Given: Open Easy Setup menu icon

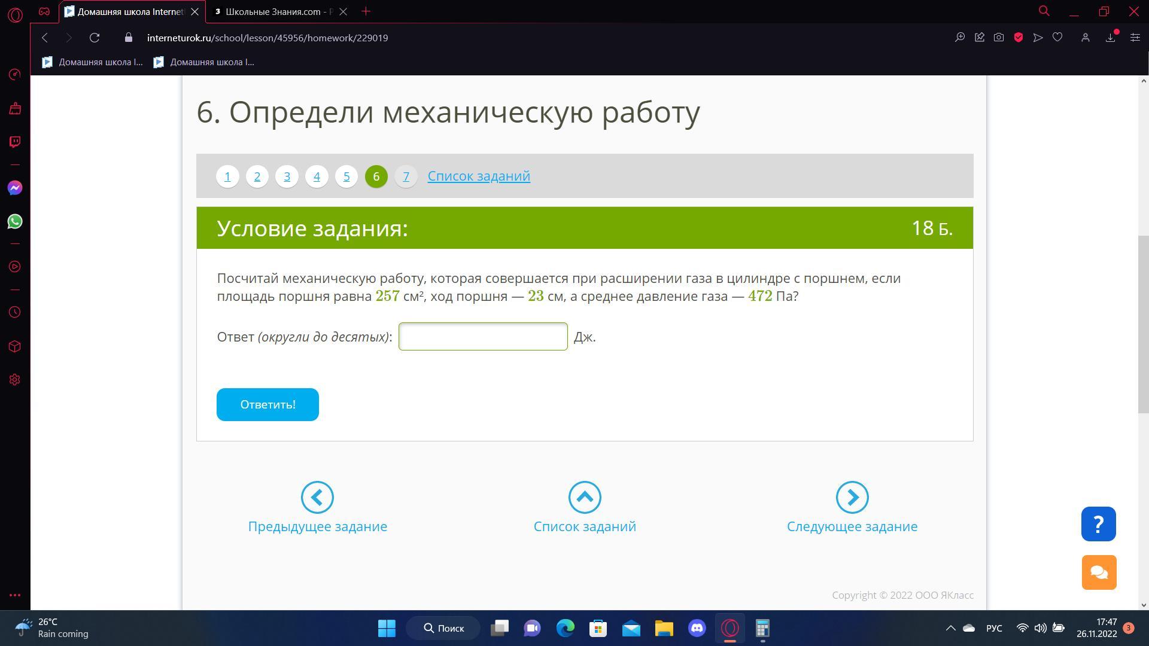Looking at the screenshot, I should pos(1135,38).
